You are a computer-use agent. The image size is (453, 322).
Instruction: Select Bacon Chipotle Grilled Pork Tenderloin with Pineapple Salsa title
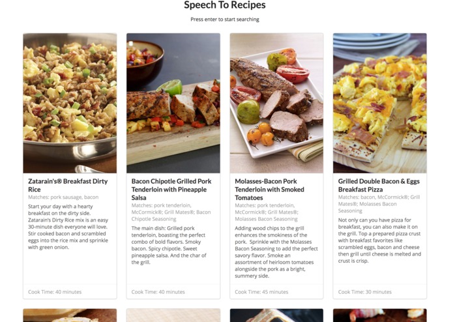[171, 190]
